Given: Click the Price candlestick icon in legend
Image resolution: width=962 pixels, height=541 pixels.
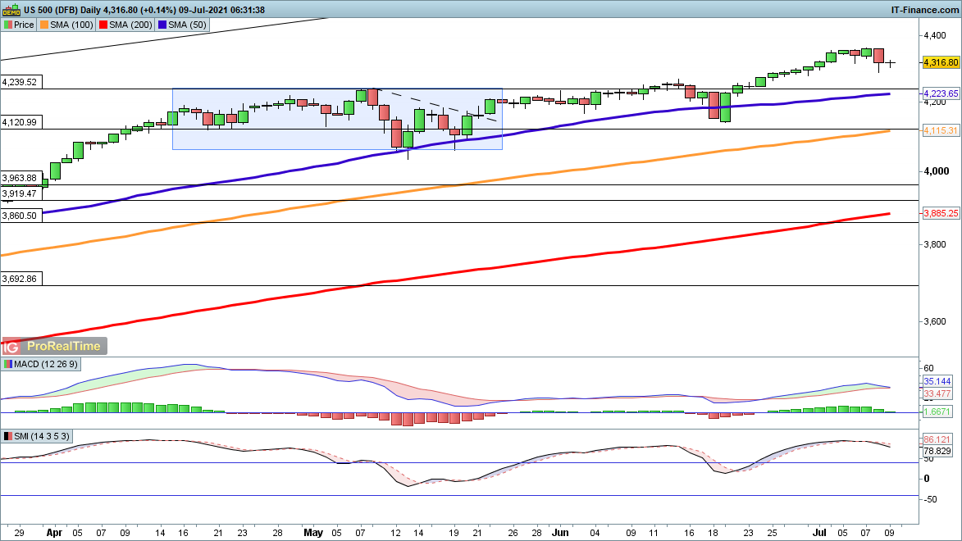Looking at the screenshot, I should coord(8,25).
